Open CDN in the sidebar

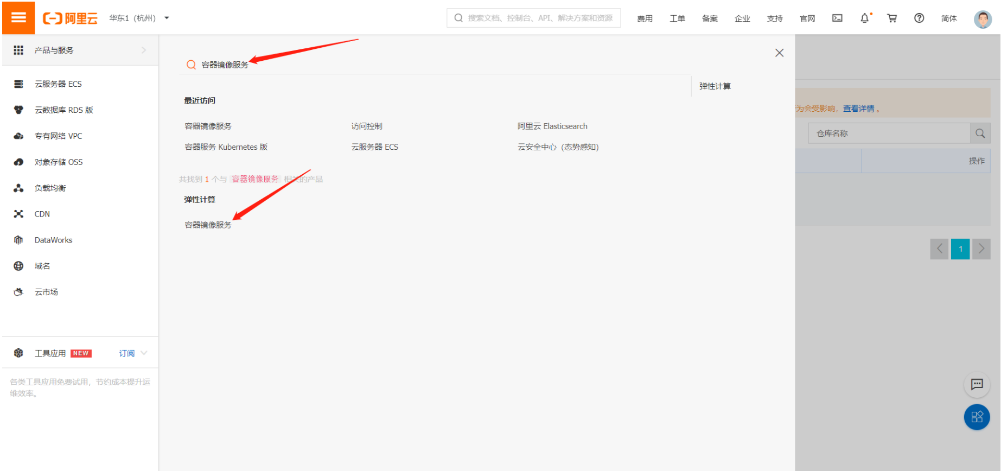pyautogui.click(x=42, y=214)
